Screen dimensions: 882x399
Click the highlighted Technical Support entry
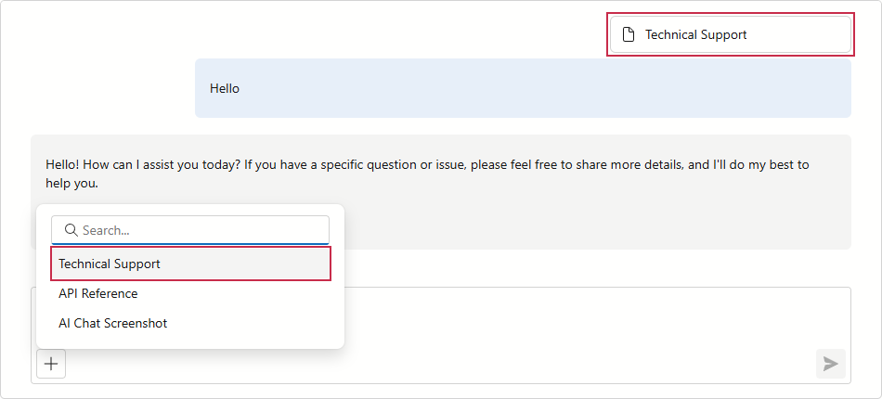pos(110,264)
